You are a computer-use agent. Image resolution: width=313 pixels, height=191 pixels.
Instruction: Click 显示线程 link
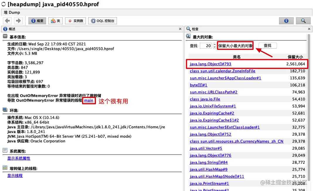tap(15, 176)
